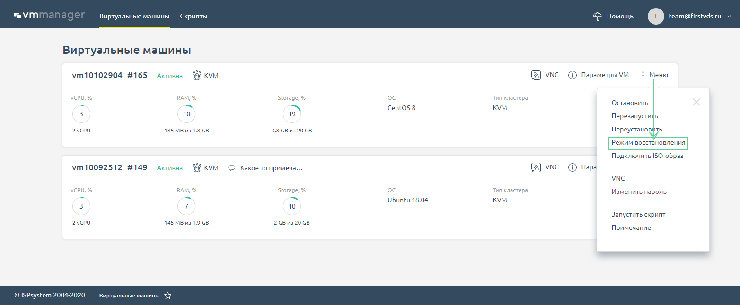Image resolution: width=740 pixels, height=305 pixels.
Task: Expand the team@firstvds.ru account dropdown
Action: 729,16
